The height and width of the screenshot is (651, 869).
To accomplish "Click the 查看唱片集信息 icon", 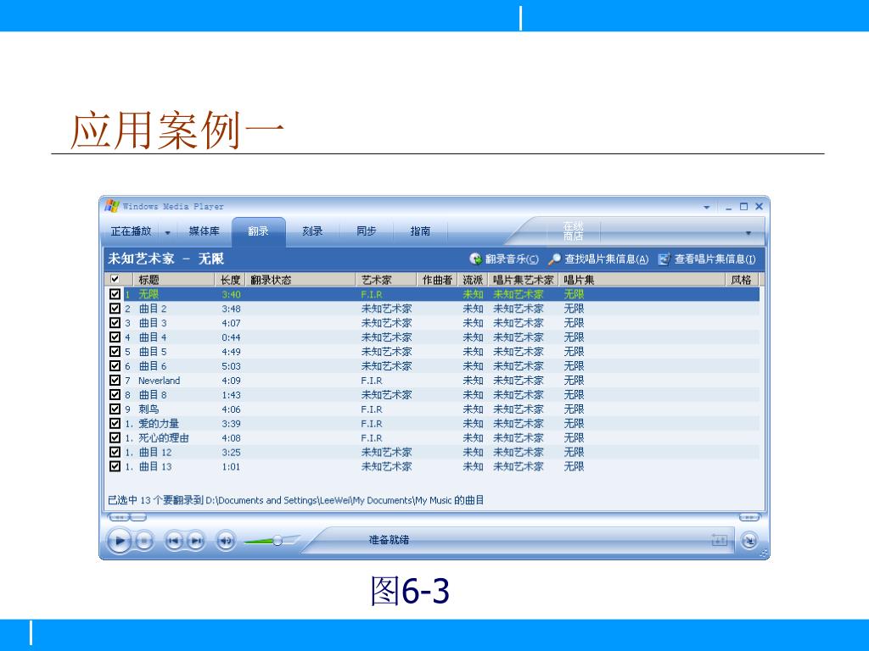I will pos(664,259).
